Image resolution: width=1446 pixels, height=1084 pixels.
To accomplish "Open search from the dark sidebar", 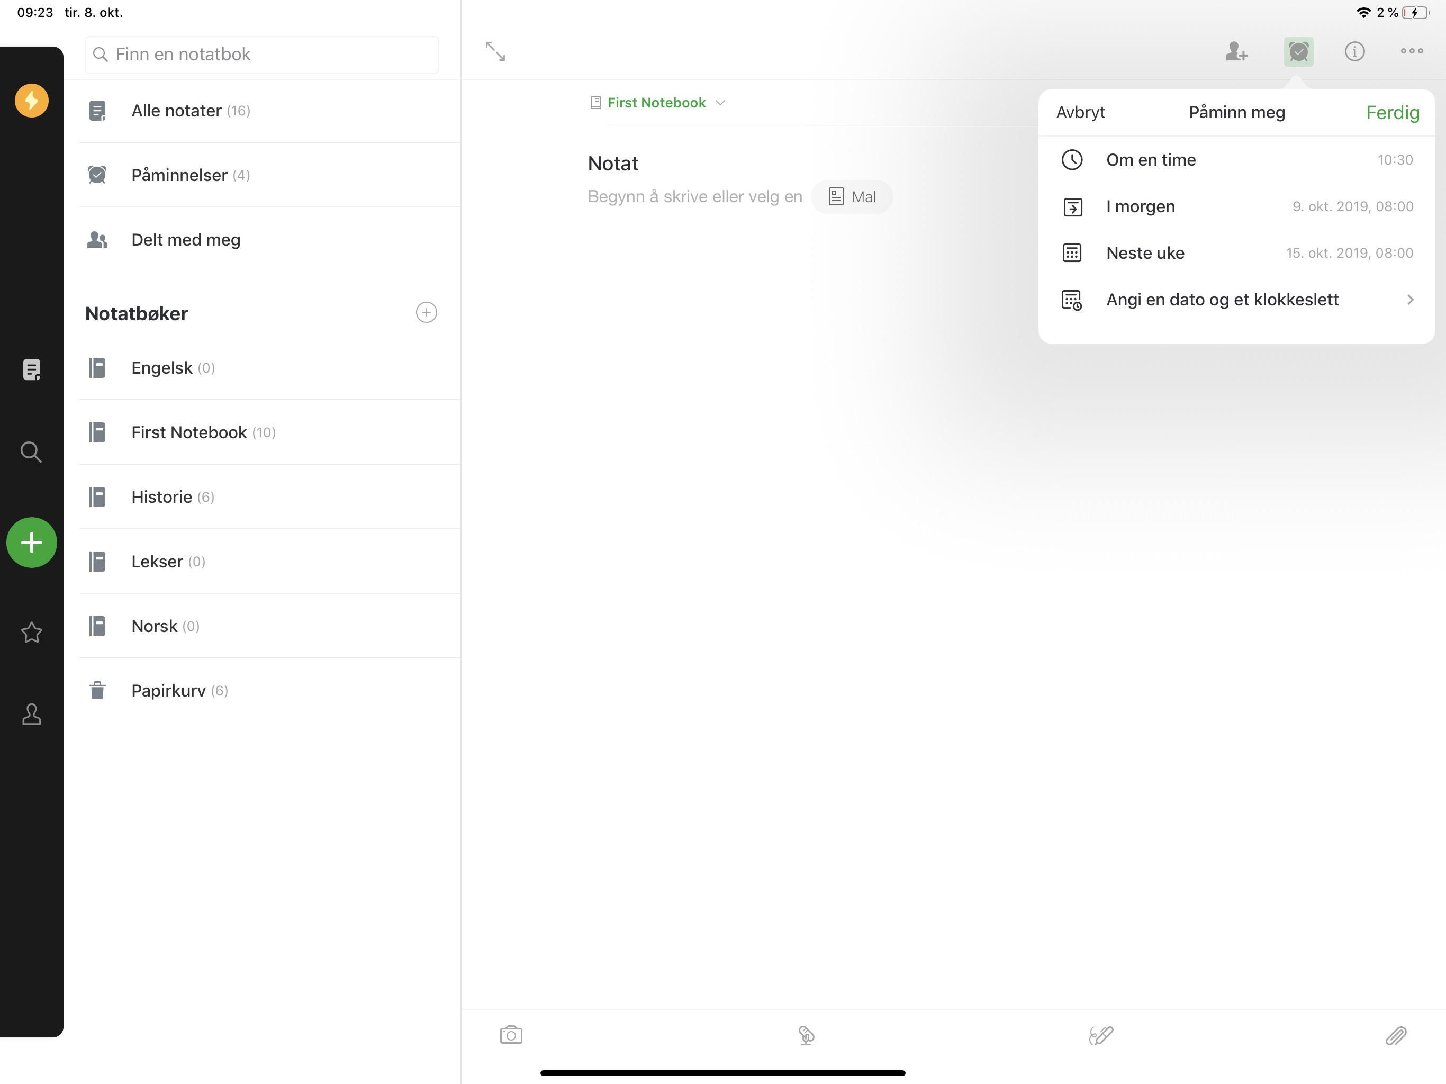I will pyautogui.click(x=31, y=452).
